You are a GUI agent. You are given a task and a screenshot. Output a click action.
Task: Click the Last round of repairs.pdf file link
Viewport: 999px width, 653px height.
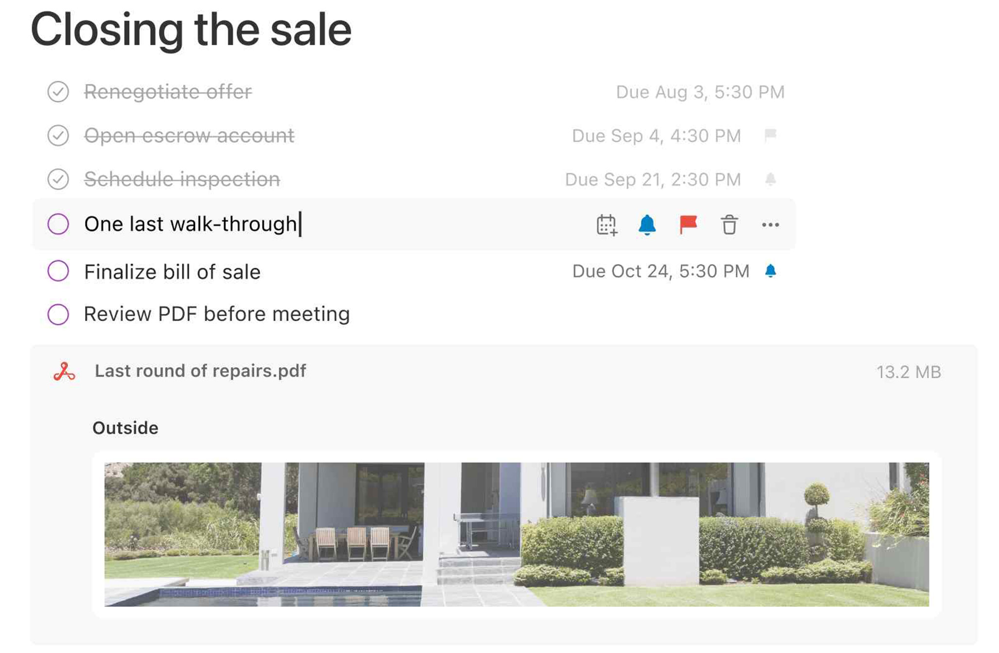[200, 370]
